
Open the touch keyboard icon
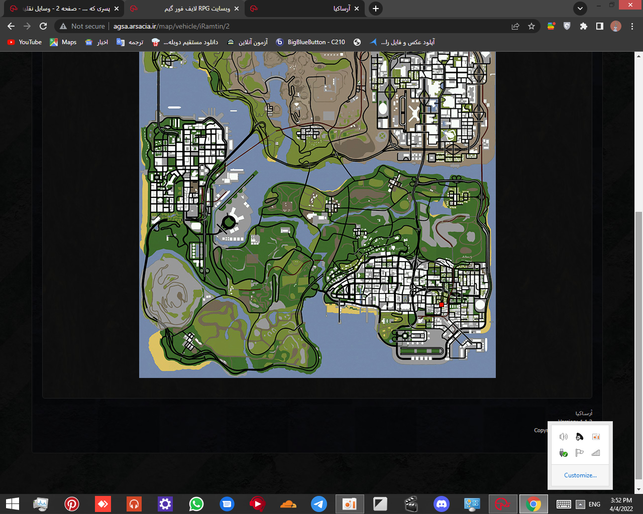click(x=564, y=504)
